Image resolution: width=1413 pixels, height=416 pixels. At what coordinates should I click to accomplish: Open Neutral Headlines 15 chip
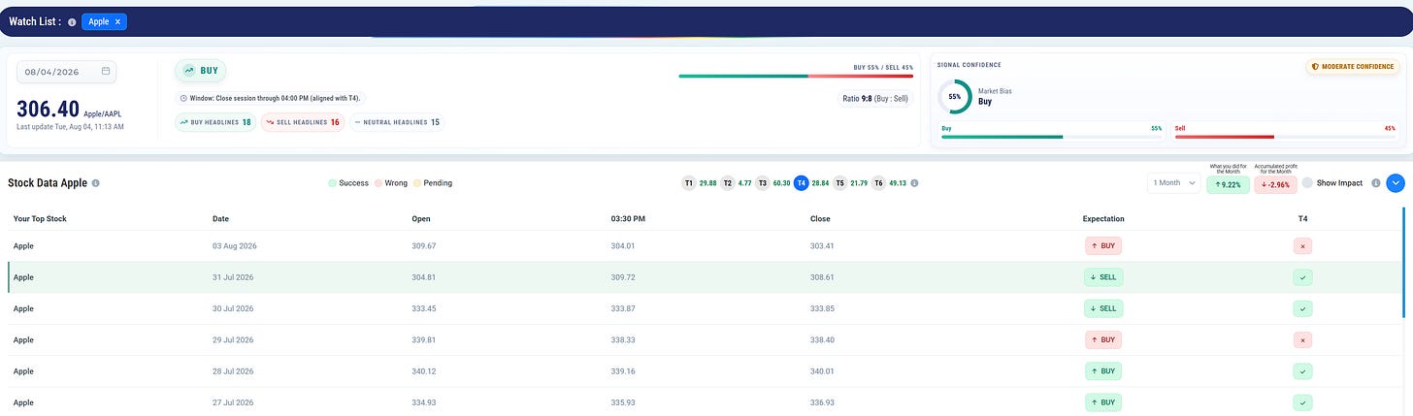395,122
